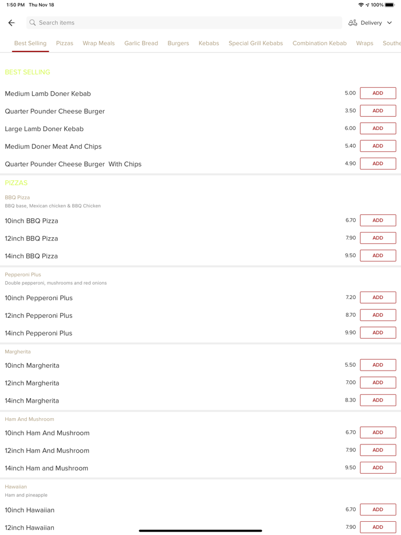Expand the Delivery dropdown chevron
Image resolution: width=401 pixels, height=535 pixels.
pyautogui.click(x=390, y=23)
